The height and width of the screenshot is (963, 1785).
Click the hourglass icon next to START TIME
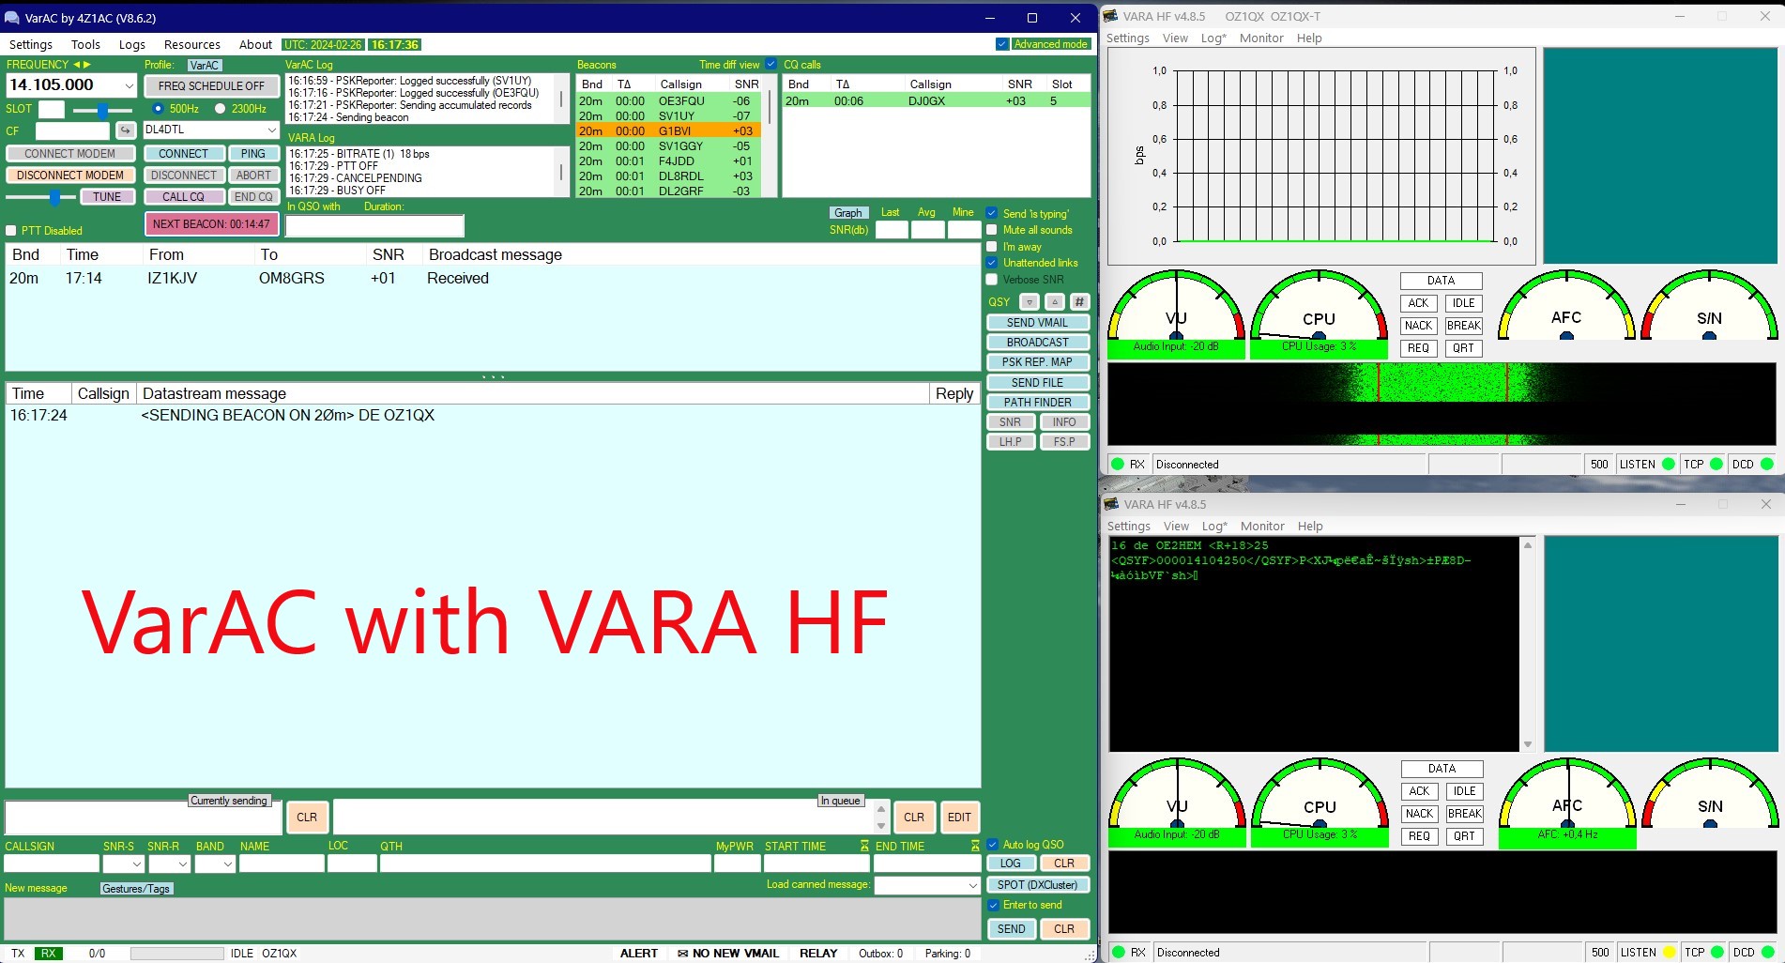[864, 846]
